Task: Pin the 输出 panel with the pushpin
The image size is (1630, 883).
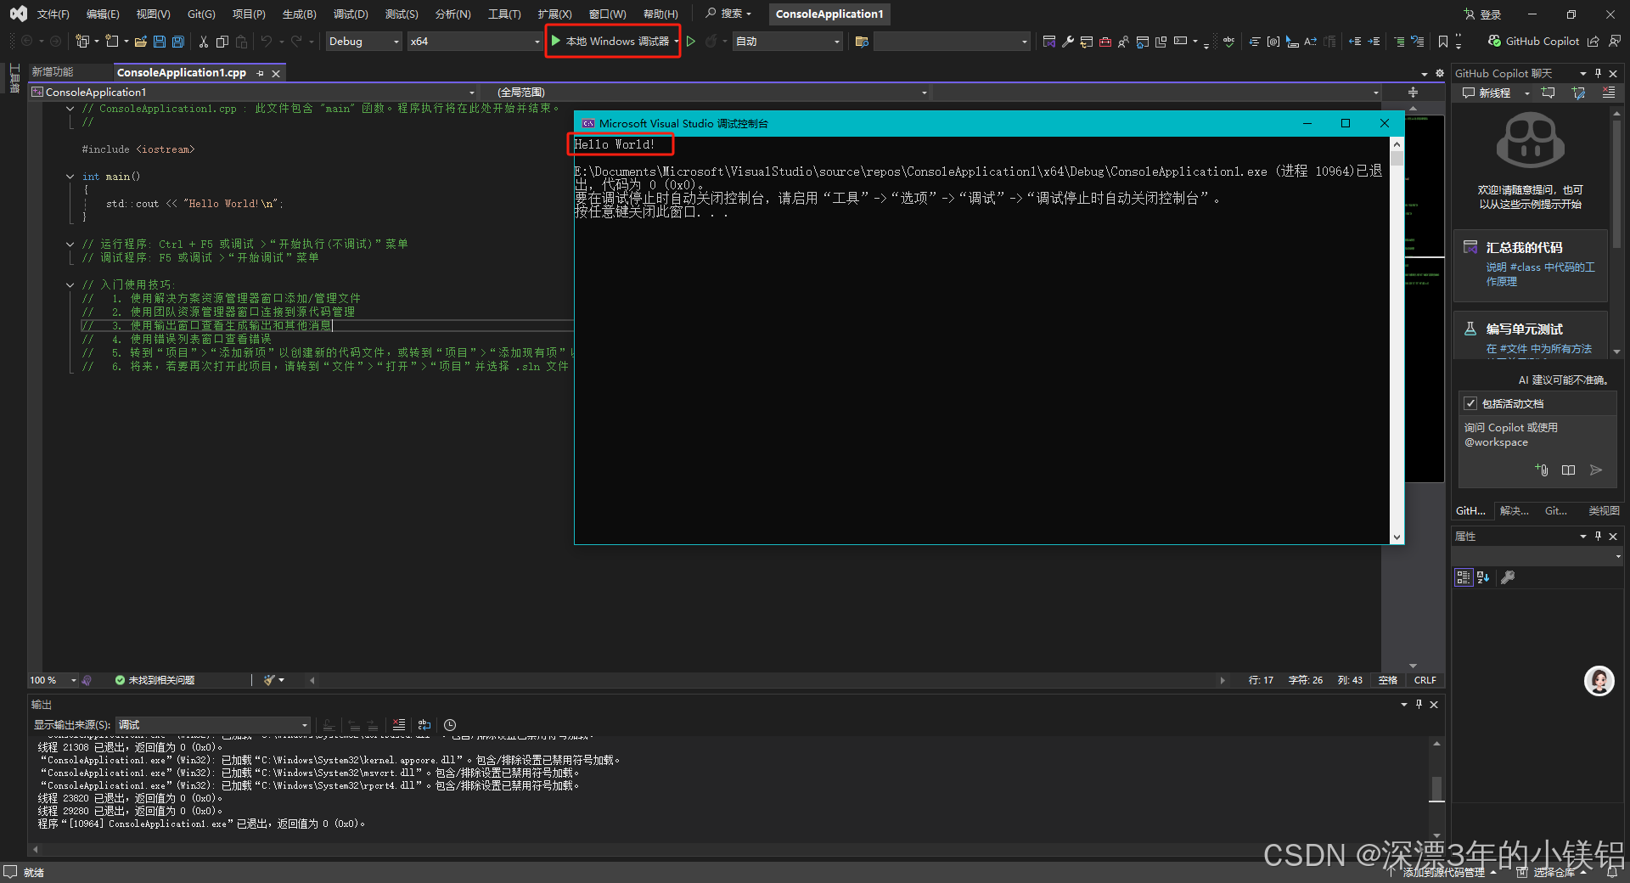Action: point(1419,705)
